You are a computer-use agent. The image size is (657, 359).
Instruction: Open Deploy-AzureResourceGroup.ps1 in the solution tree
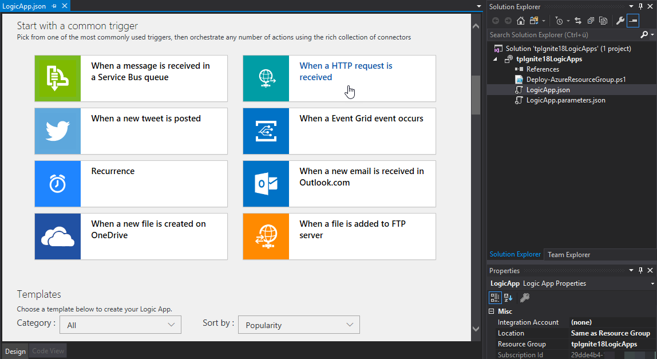tap(576, 80)
